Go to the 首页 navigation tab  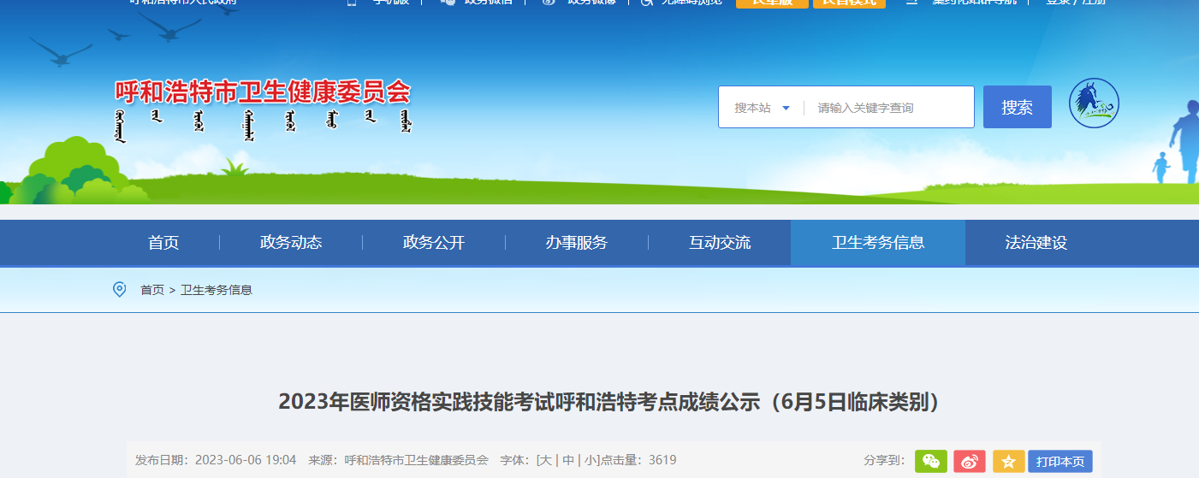(x=163, y=243)
